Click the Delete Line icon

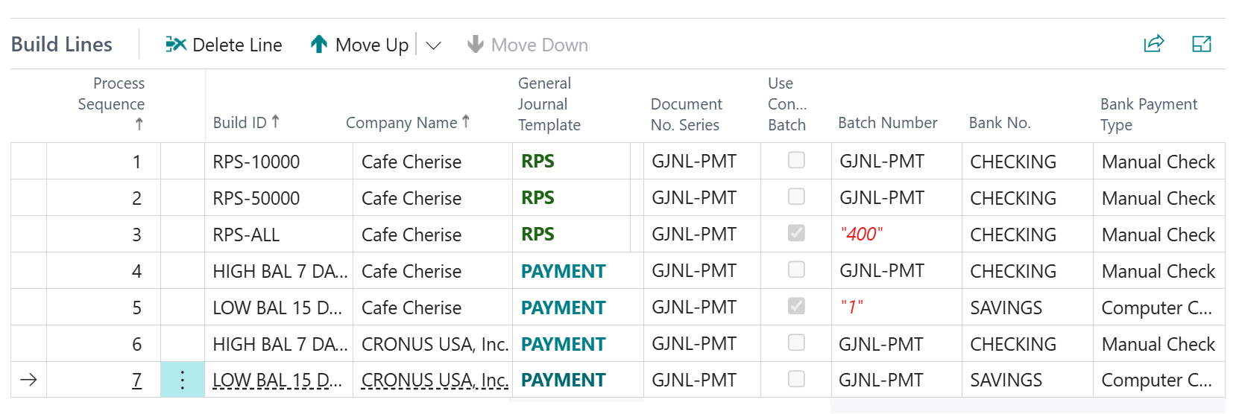[x=176, y=45]
